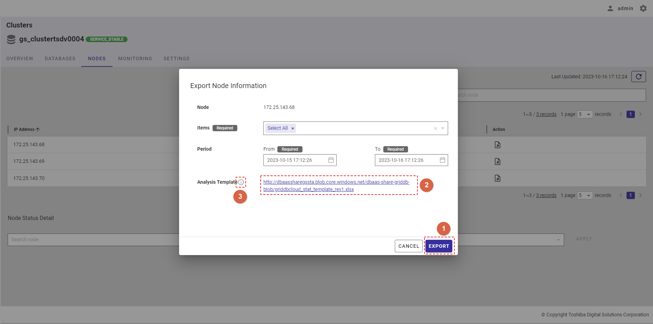The image size is (653, 324).
Task: Click export icon for node 172.25.143.70
Action: (498, 178)
